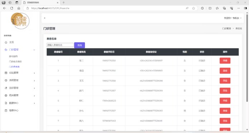Select phone number cell 13789187003
The width and height of the screenshot is (249, 133).
(x=109, y=121)
